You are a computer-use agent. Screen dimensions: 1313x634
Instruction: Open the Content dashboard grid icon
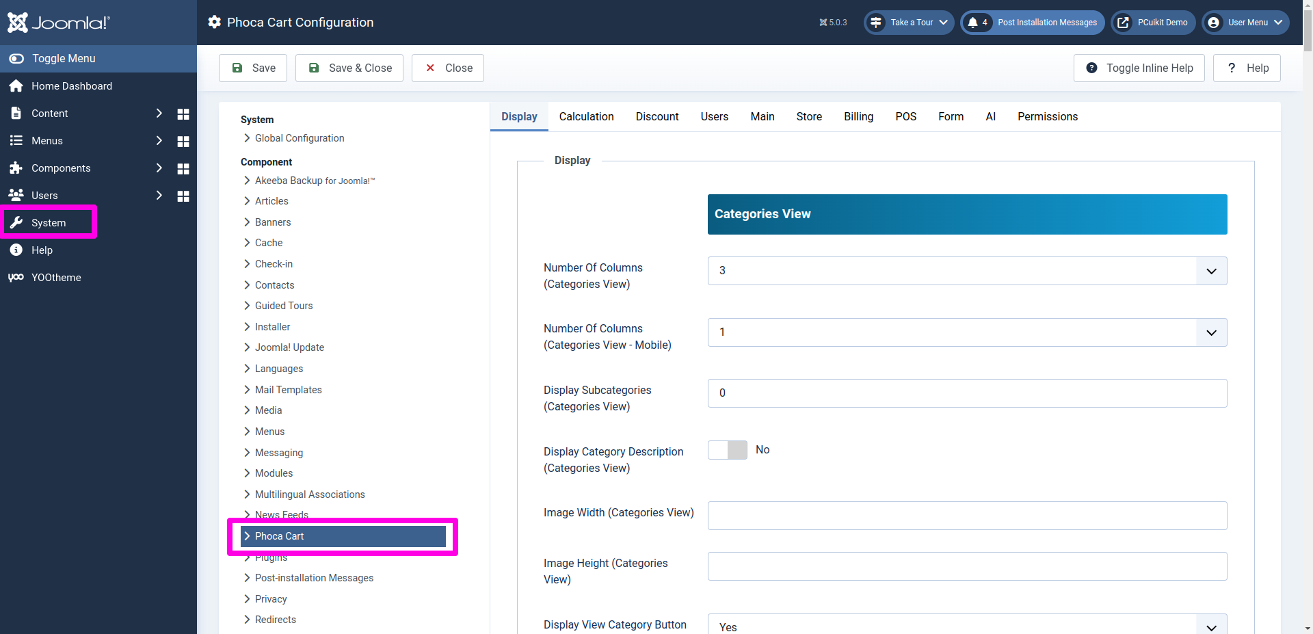point(183,114)
